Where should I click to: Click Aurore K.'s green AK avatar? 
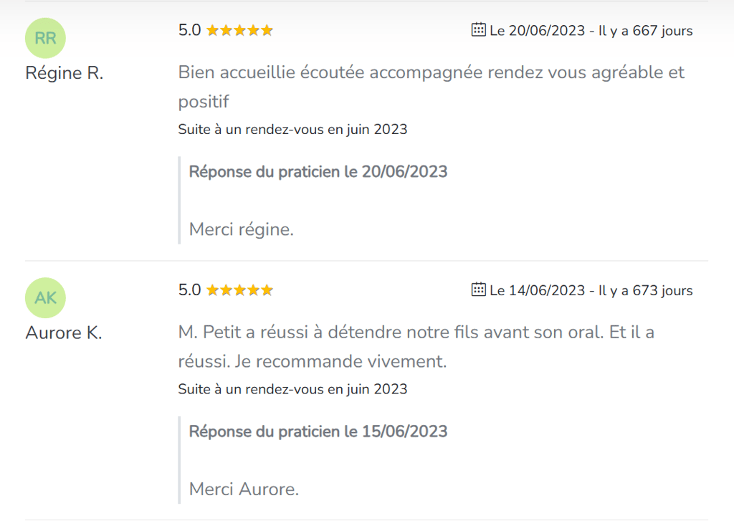click(45, 297)
